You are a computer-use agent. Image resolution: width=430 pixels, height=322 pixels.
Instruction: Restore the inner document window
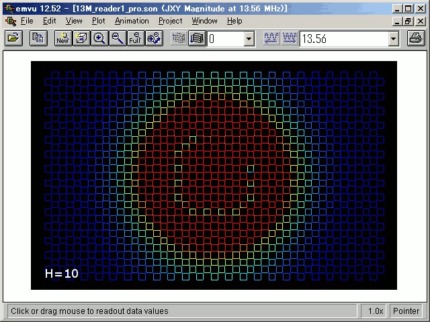click(x=408, y=21)
